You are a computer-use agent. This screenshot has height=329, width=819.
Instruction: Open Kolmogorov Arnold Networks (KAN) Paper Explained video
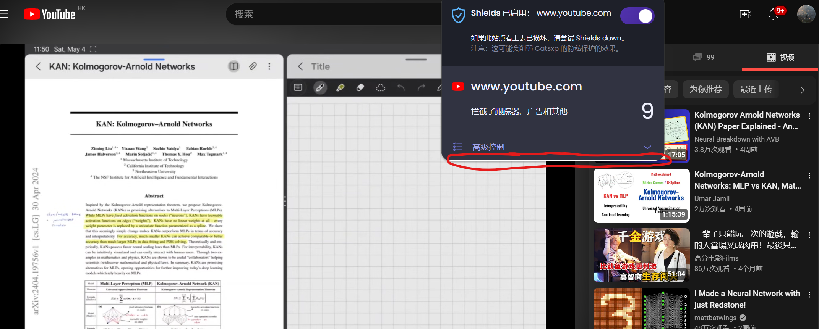746,121
